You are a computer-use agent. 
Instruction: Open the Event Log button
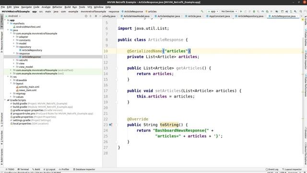pyautogui.click(x=272, y=169)
